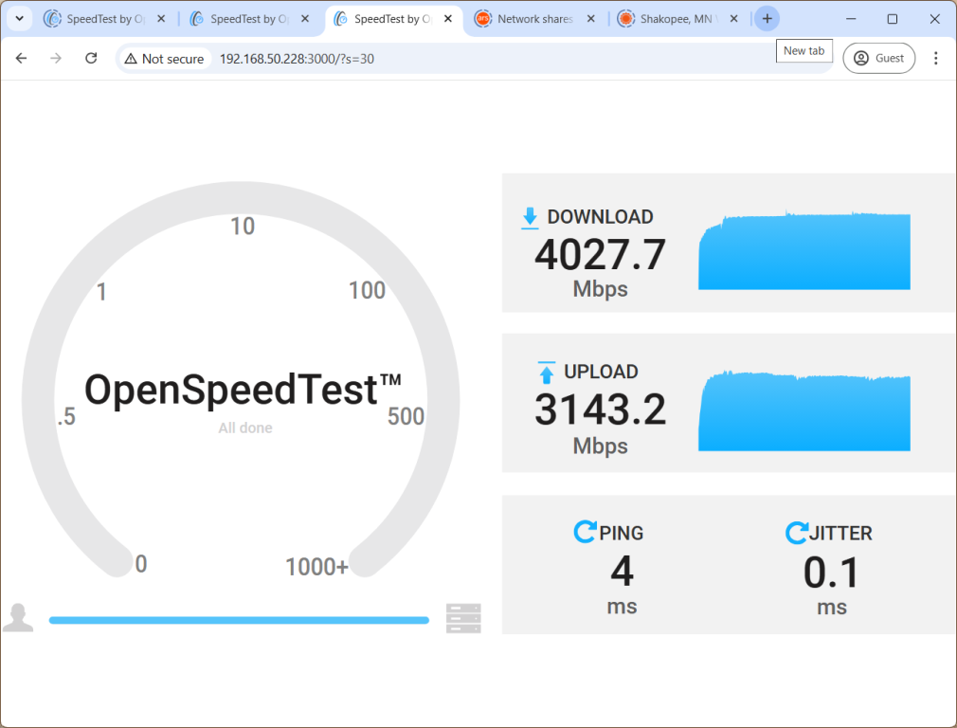
Task: Switch to the second SpeedTest tab
Action: pos(248,19)
